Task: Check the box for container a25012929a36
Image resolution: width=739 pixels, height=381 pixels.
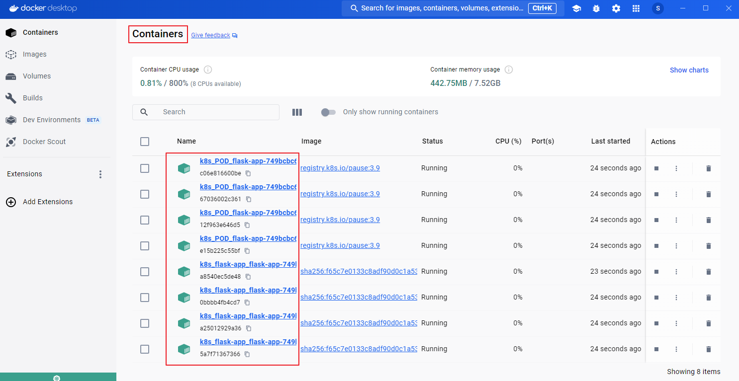Action: click(x=145, y=323)
